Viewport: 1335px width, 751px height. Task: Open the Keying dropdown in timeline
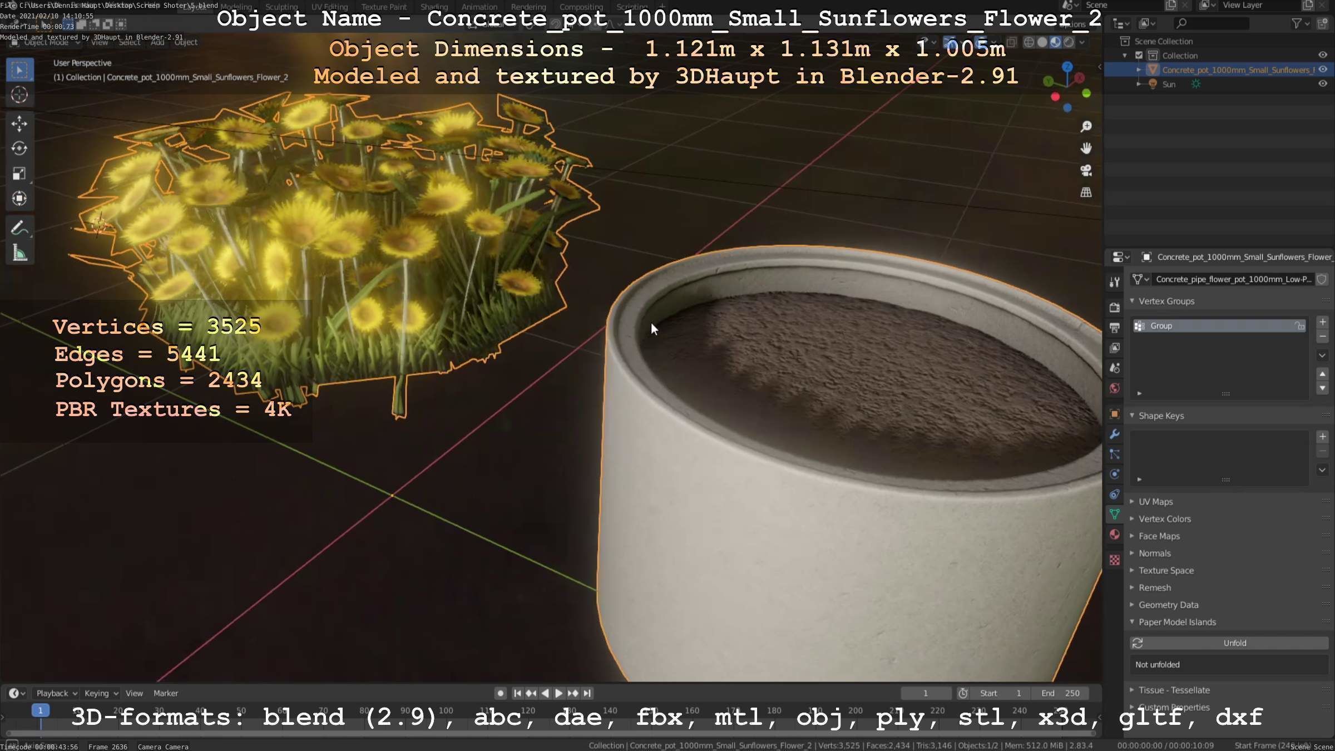coord(101,693)
